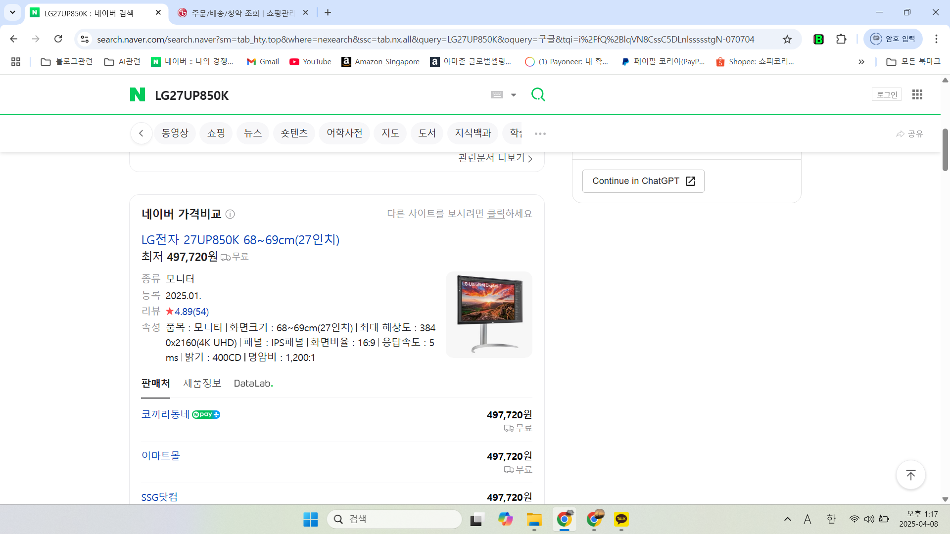The height and width of the screenshot is (534, 950).
Task: Open Gmail from the bookmarks bar
Action: pos(262,61)
